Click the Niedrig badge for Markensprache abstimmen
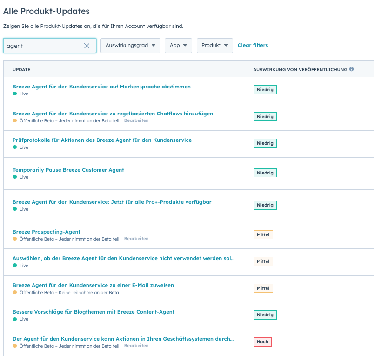The width and height of the screenshot is (374, 361). (265, 90)
